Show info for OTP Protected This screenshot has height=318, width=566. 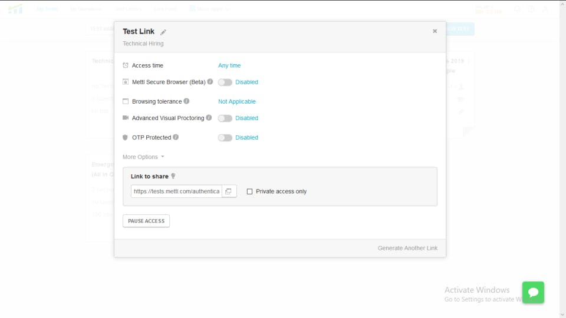point(176,137)
